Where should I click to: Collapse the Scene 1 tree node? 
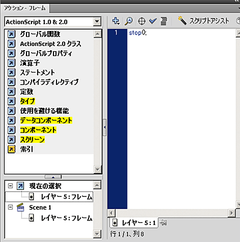click(x=10, y=207)
